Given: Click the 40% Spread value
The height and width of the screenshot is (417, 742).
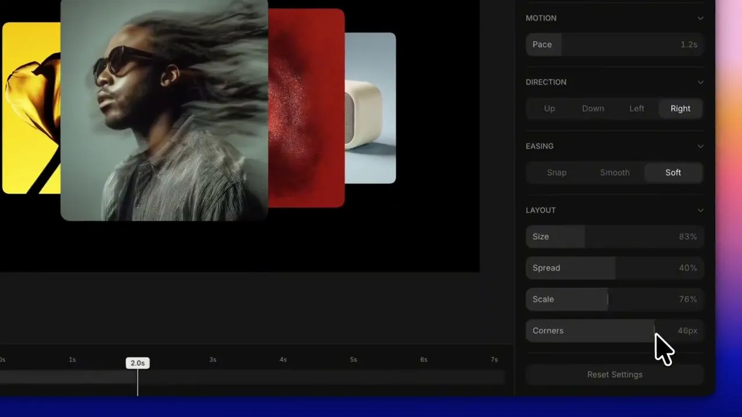Looking at the screenshot, I should point(688,268).
